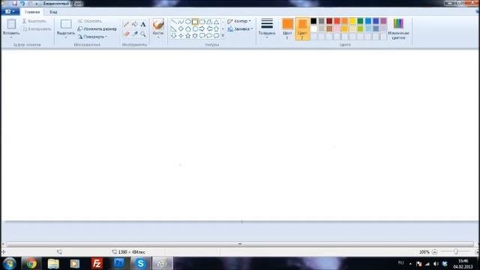Select the Fill with color bucket tool
This screenshot has width=480, height=270.
click(135, 24)
